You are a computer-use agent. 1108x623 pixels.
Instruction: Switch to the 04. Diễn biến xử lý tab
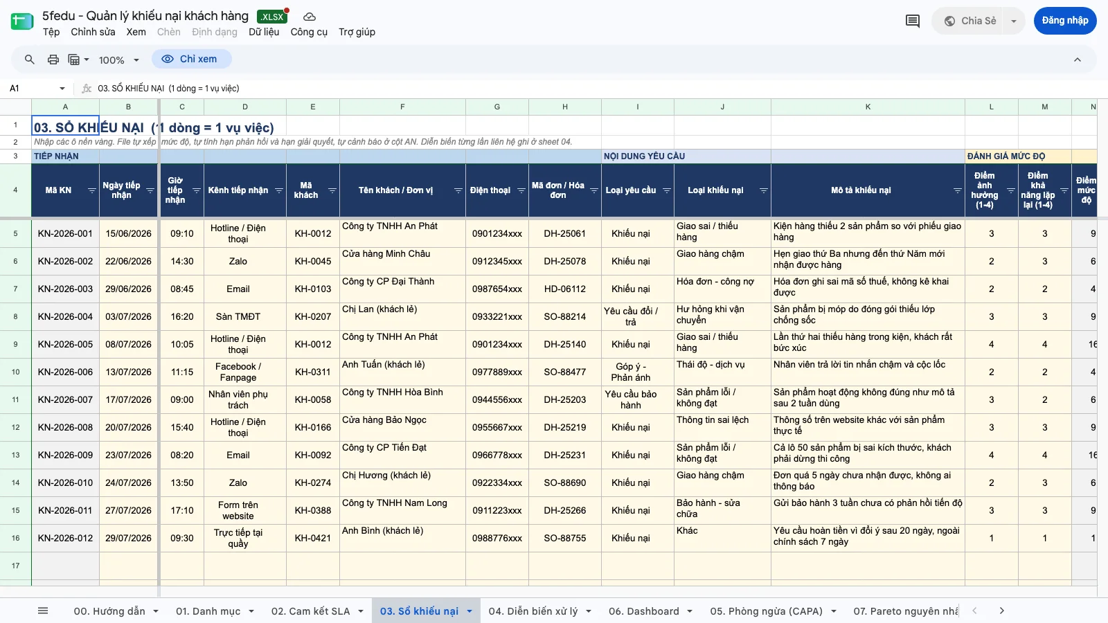(533, 611)
